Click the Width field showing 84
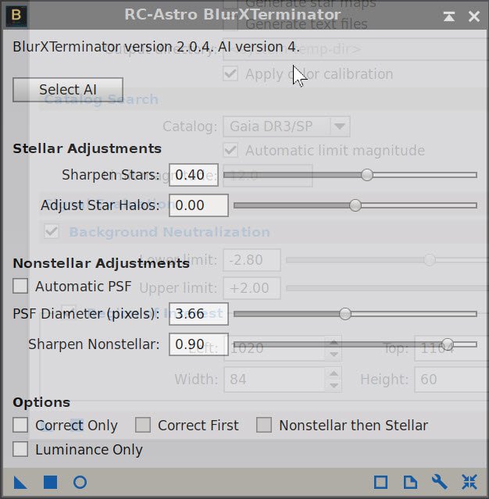Screen dimensions: 489x499 [274, 380]
